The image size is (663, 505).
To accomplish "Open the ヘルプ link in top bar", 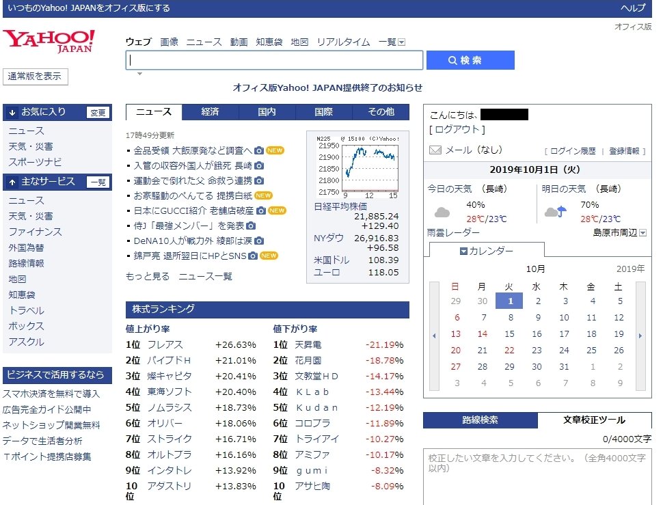I will 633,8.
